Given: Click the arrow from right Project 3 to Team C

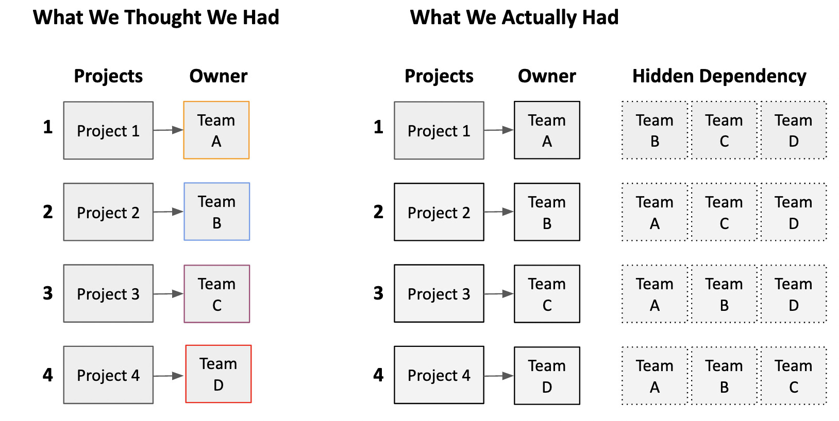Looking at the screenshot, I should [499, 294].
